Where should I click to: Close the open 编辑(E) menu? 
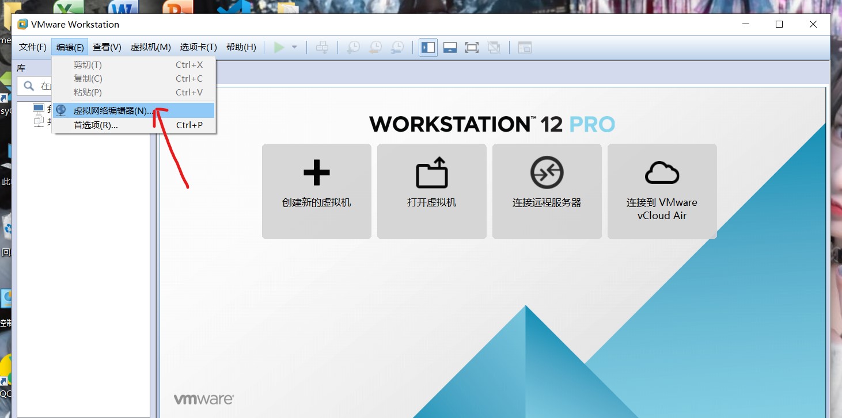[x=70, y=47]
